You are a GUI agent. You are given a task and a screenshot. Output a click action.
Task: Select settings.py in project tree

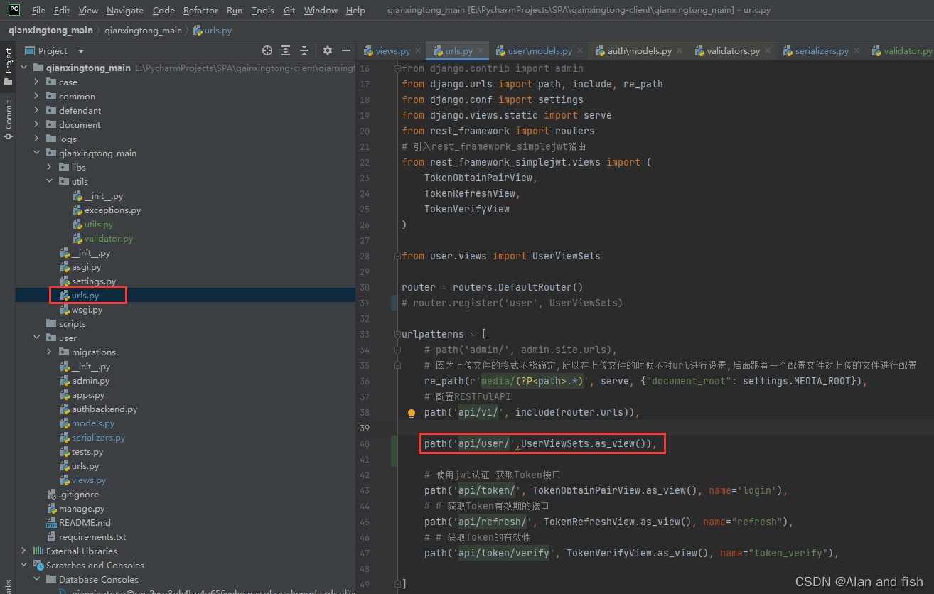coord(93,281)
